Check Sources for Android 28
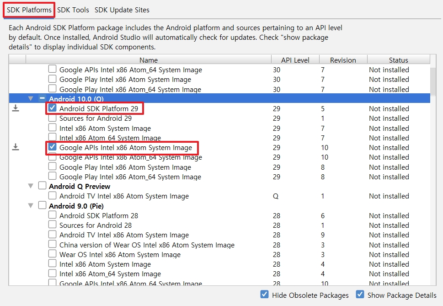443x306 pixels. [x=52, y=225]
